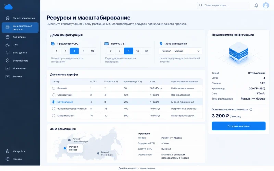Click the shield icon beside Безопасность
274x171 pixels.
(x=8, y=61)
